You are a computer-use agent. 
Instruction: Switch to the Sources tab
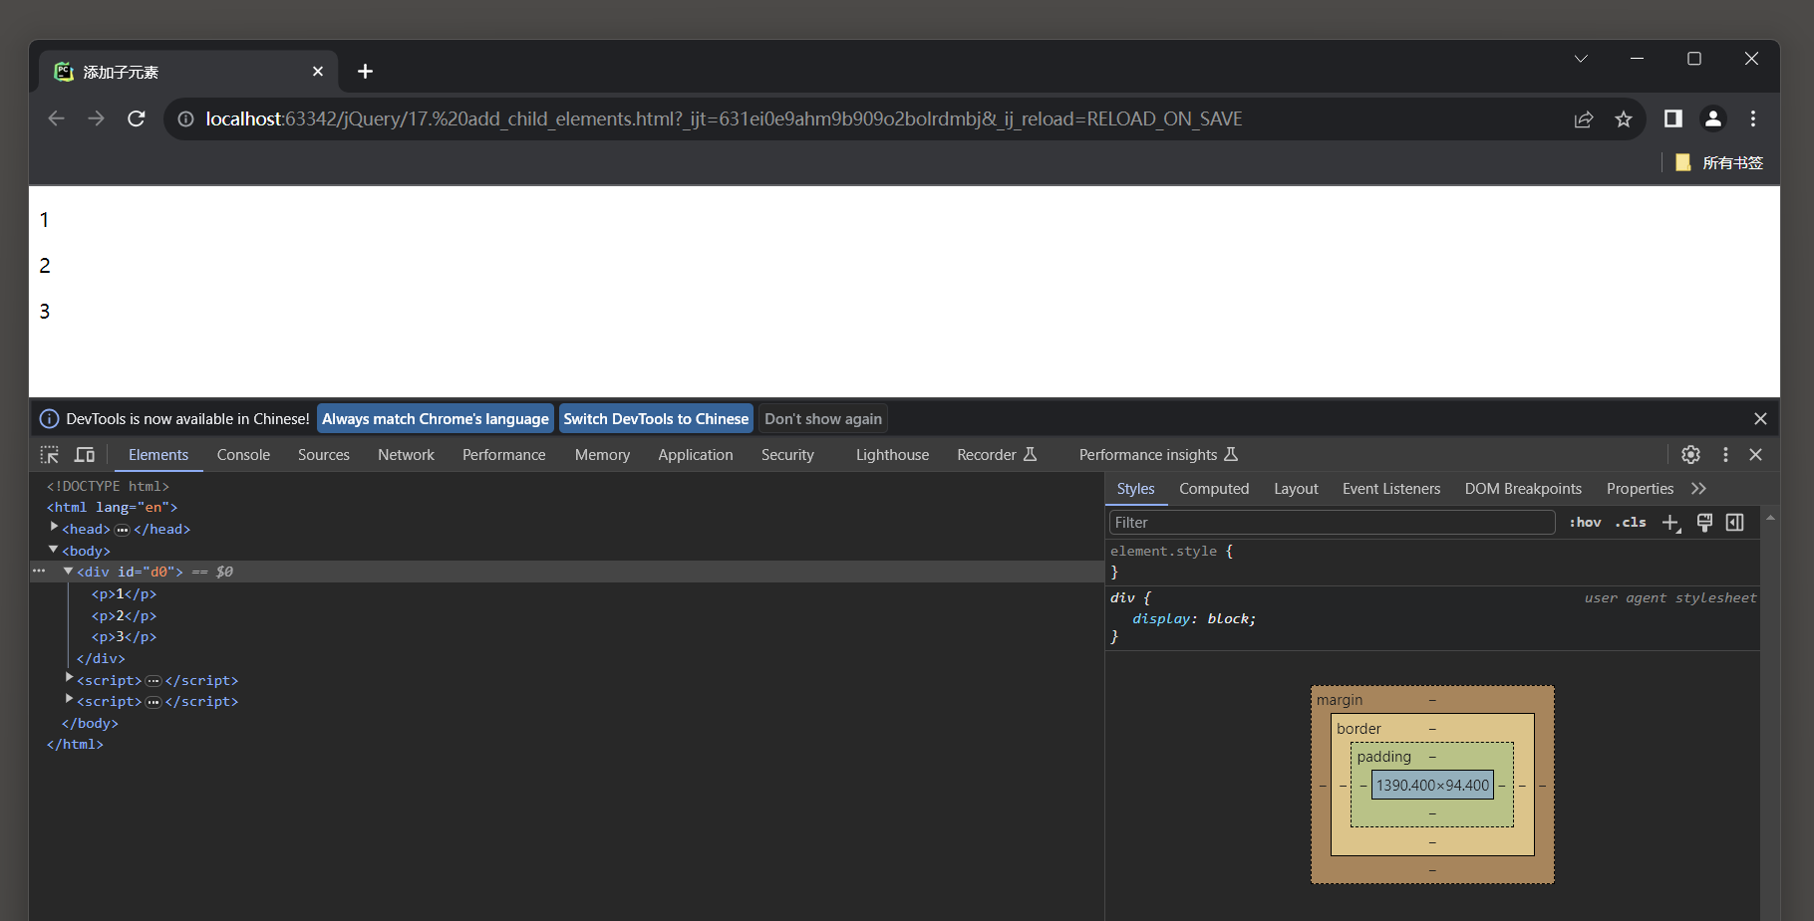point(324,455)
